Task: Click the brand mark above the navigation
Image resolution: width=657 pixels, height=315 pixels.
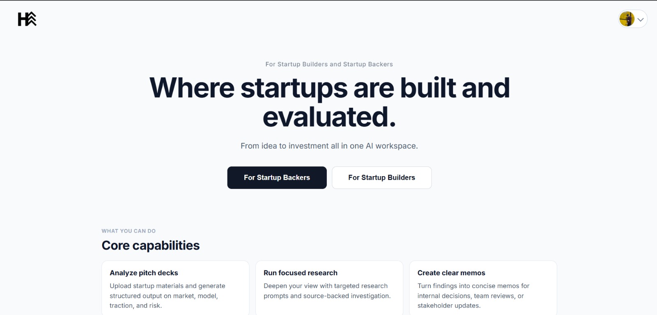Action: click(x=27, y=18)
